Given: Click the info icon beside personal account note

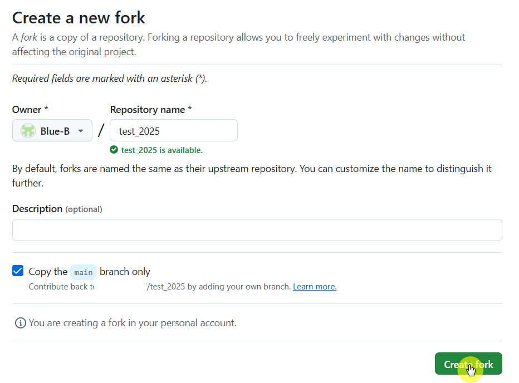Looking at the screenshot, I should pyautogui.click(x=21, y=323).
